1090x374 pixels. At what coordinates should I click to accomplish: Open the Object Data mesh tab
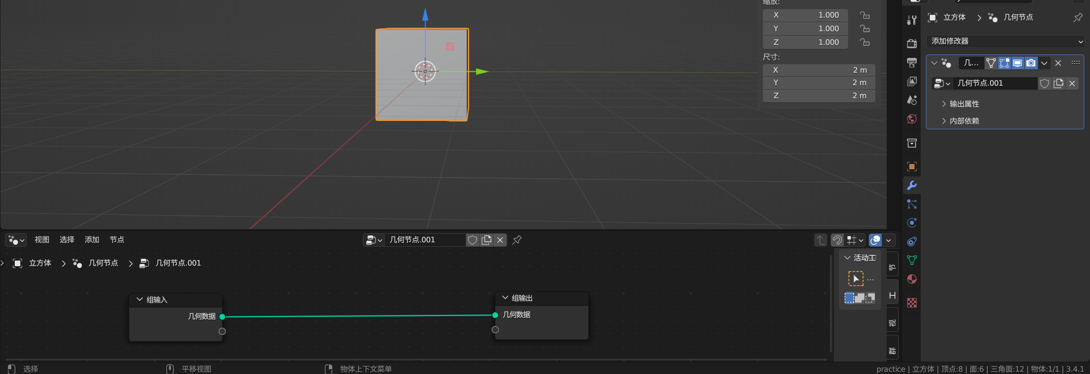(912, 260)
